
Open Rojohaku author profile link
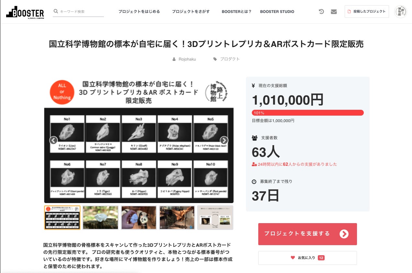point(187,59)
